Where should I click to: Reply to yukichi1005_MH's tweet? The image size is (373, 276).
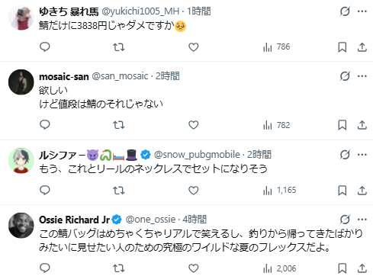pyautogui.click(x=45, y=47)
